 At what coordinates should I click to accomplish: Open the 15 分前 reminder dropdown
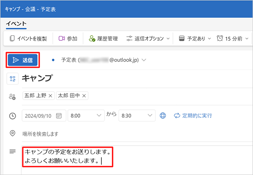232,38
